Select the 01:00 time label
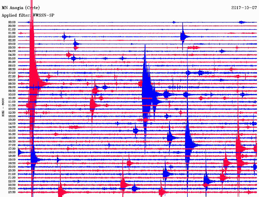Screen dimensions: 259x197 pyautogui.click(x=12, y=30)
